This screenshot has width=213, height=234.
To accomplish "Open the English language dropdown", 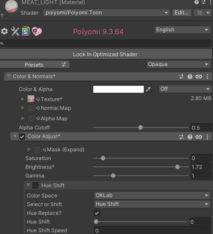I will 183,30.
